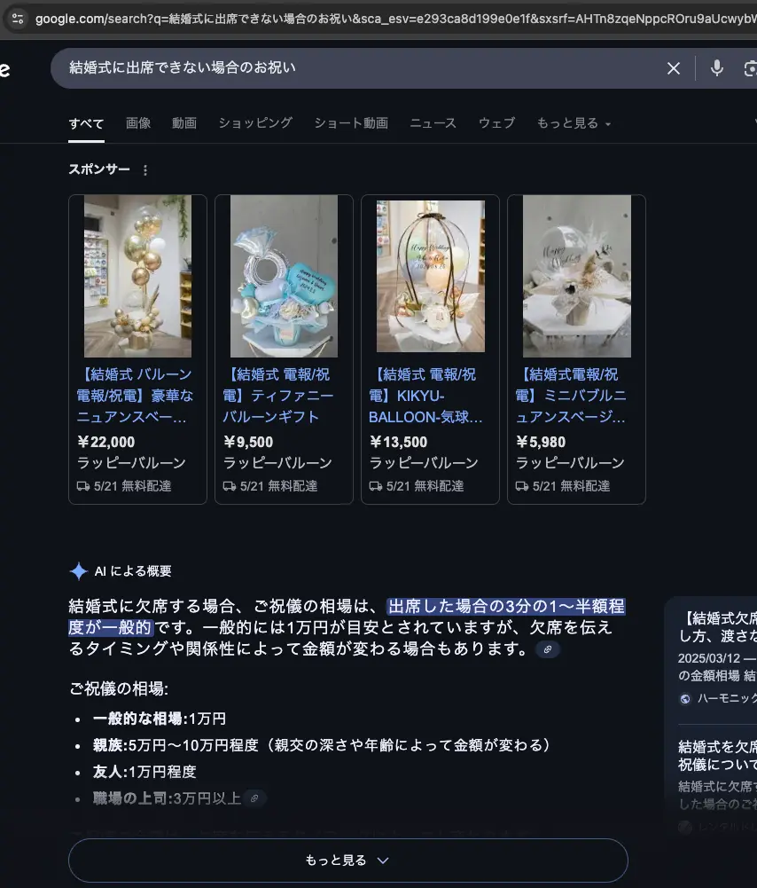Open link 【結婚式電報/祝電】ミニバブルニュアンスベージ…
The height and width of the screenshot is (888, 757).
click(x=571, y=396)
